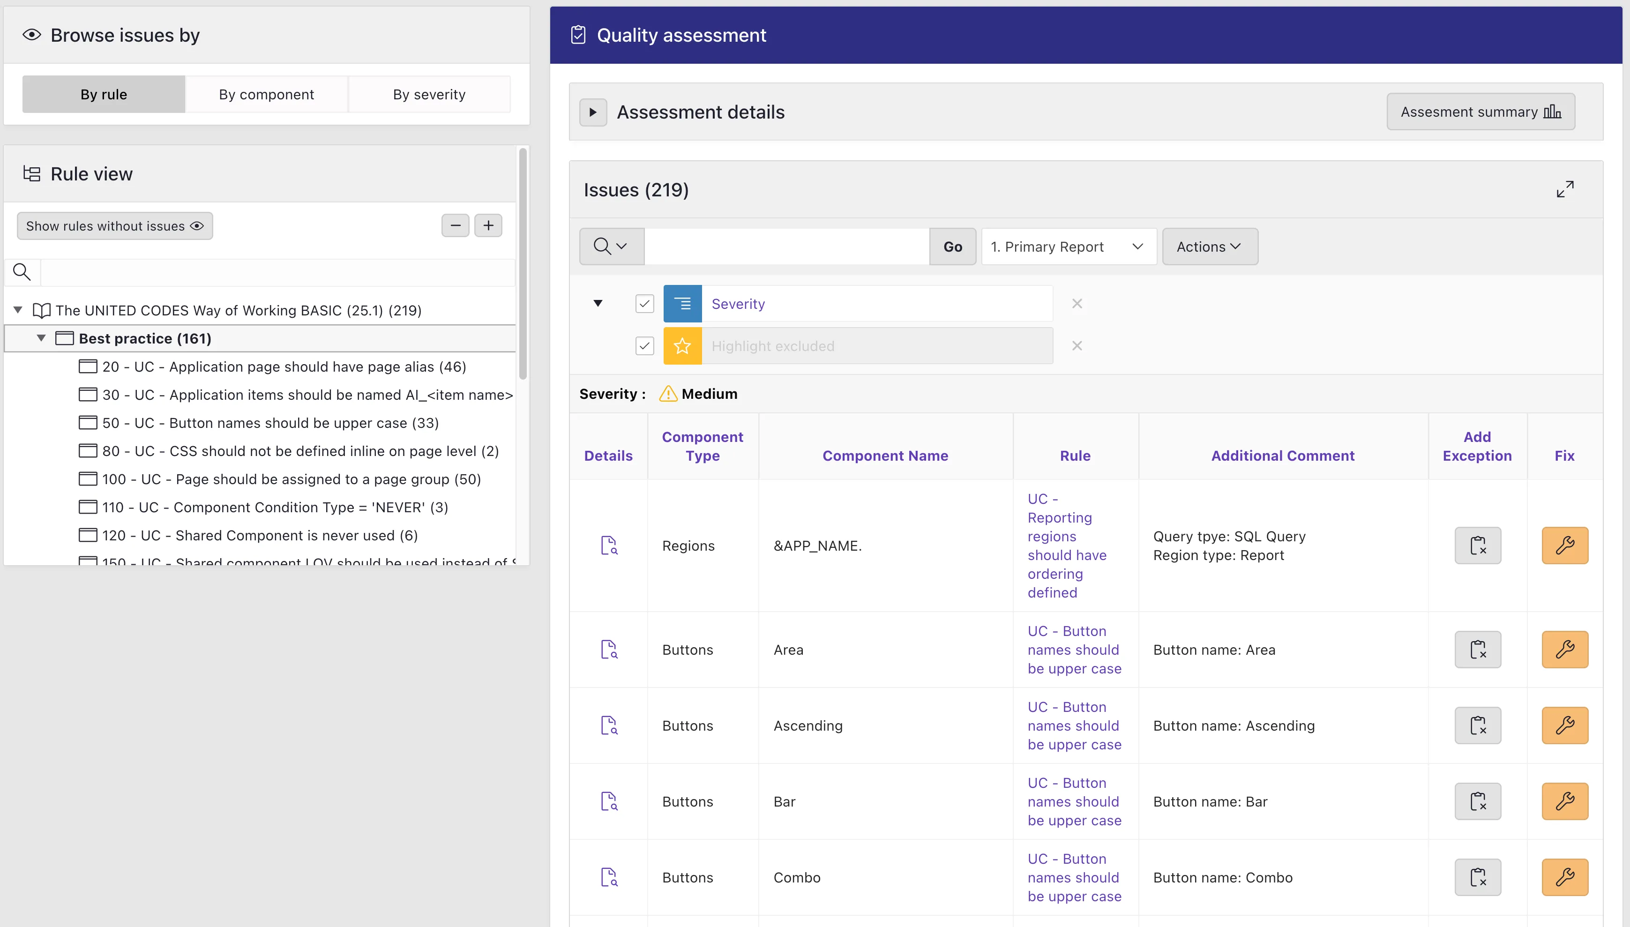The width and height of the screenshot is (1630, 927).
Task: Uncheck the Severity control break checkbox
Action: point(644,304)
